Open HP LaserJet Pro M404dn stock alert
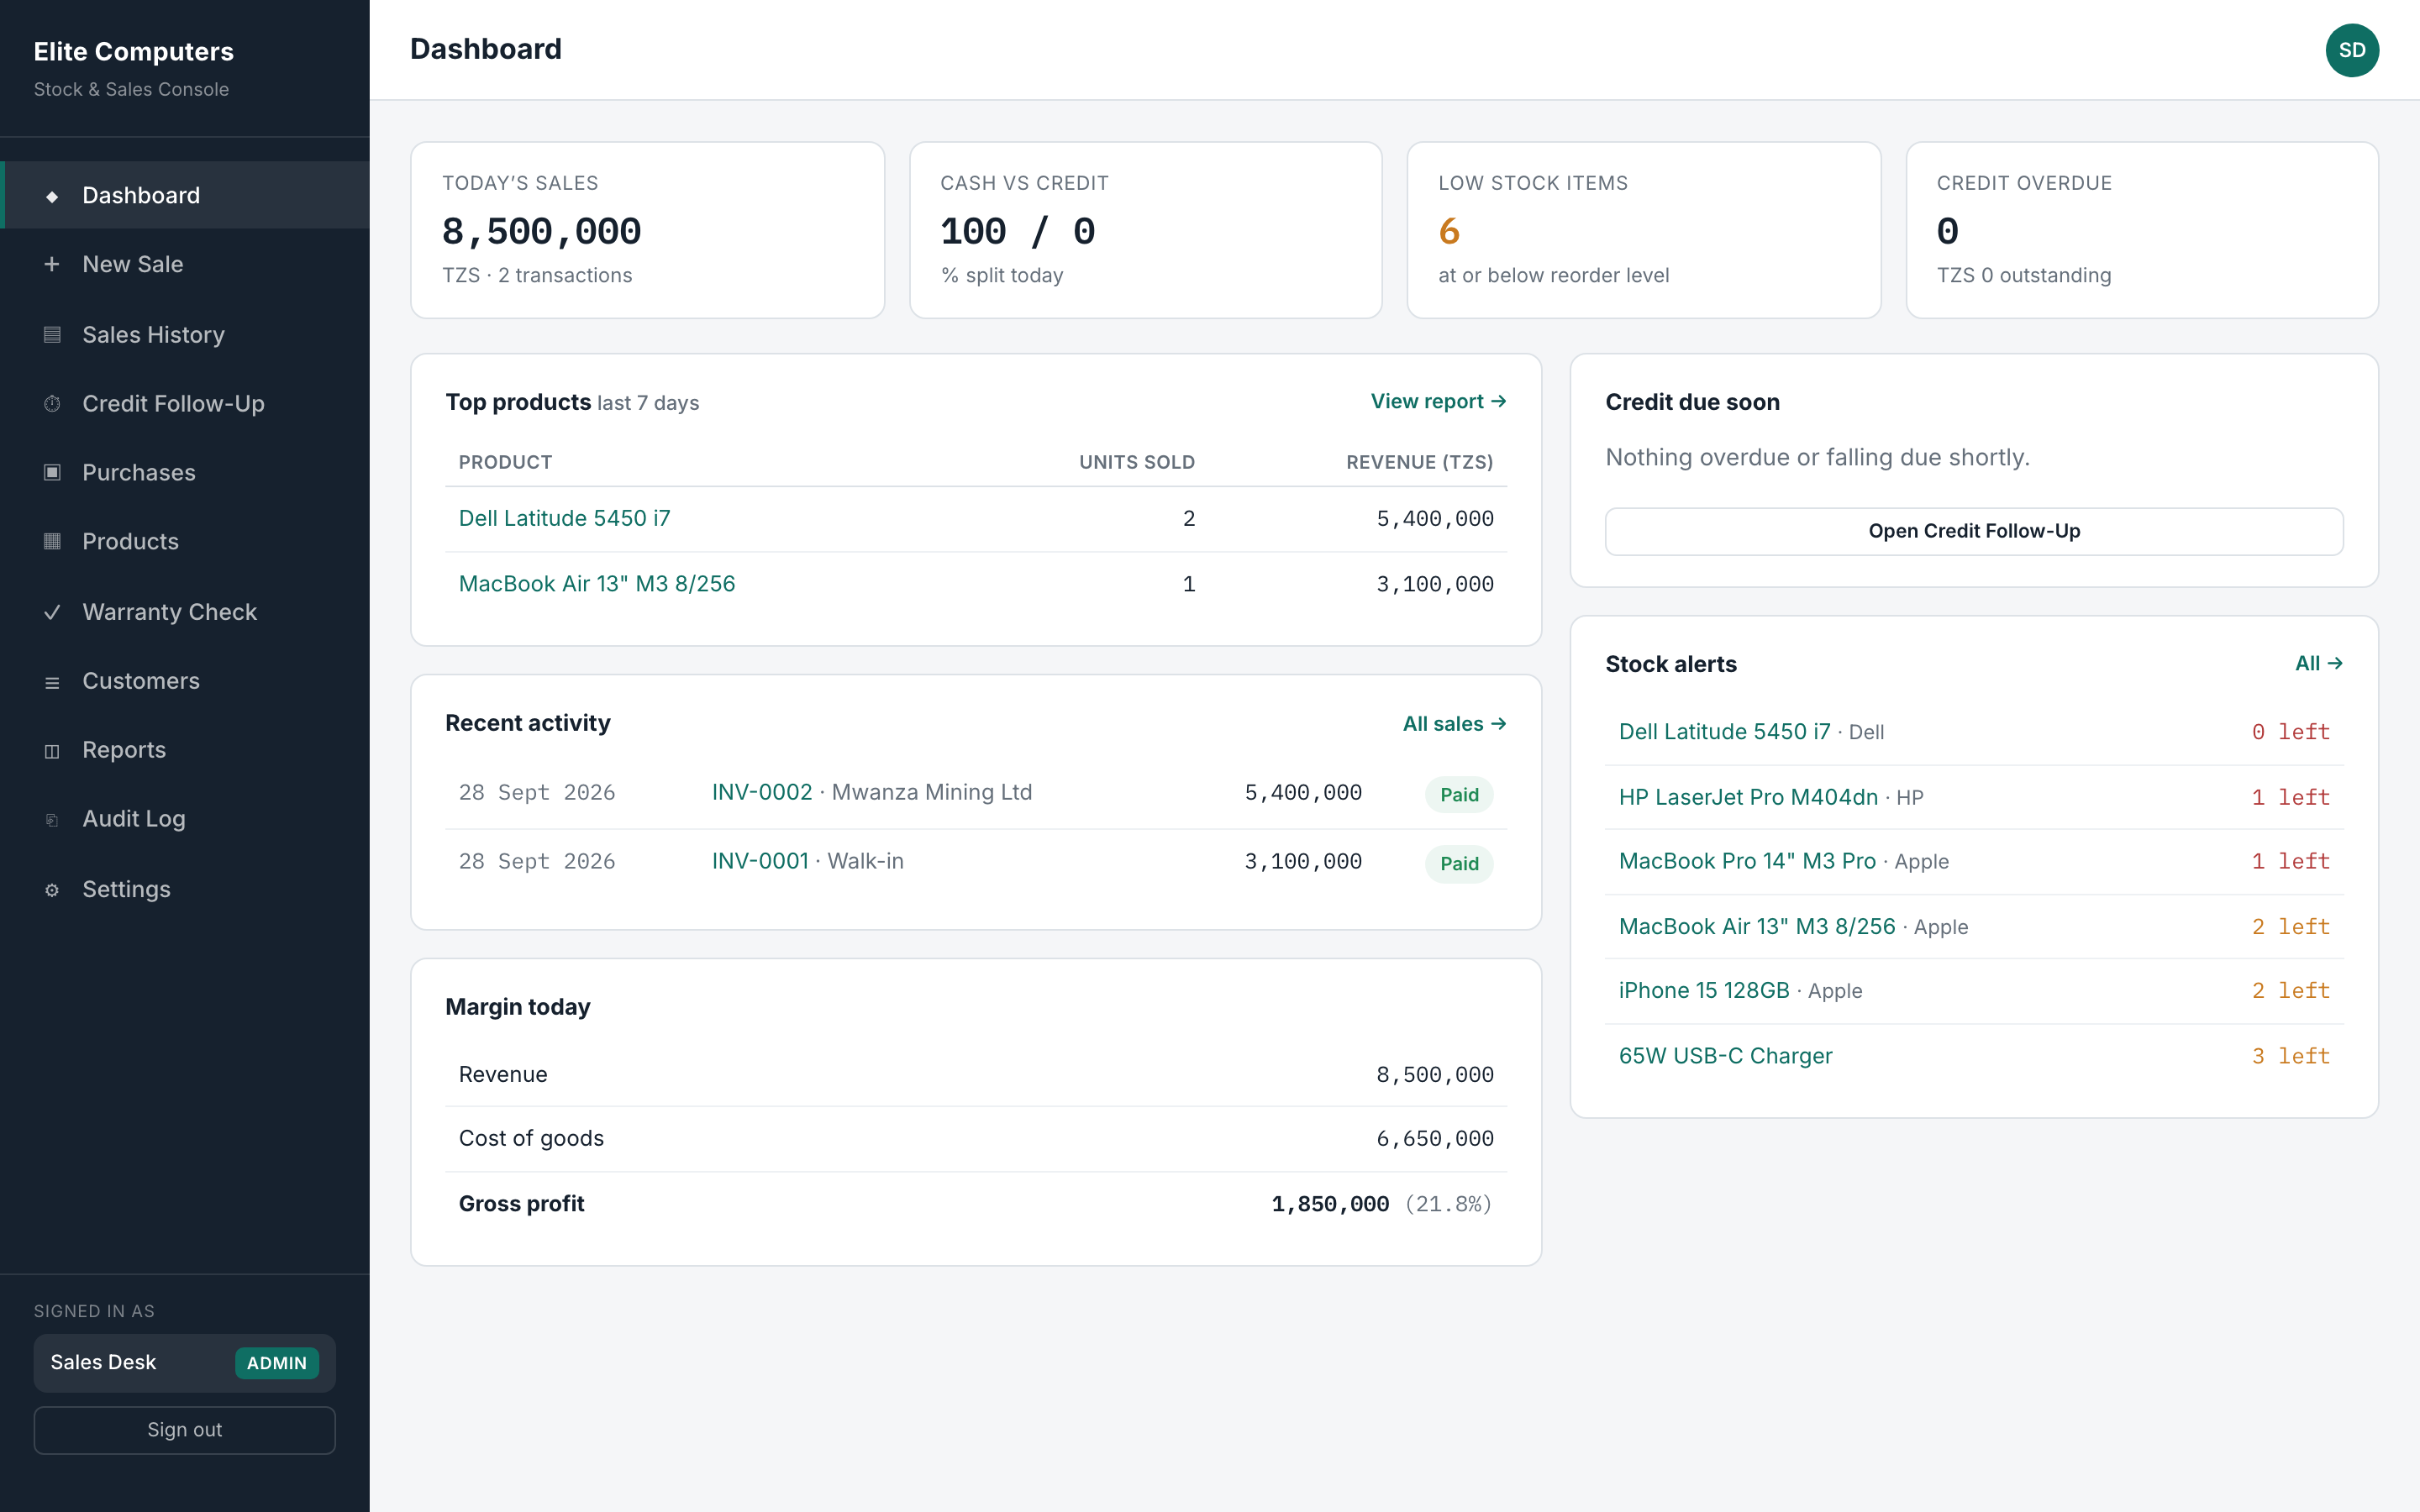2420x1512 pixels. coord(1748,797)
